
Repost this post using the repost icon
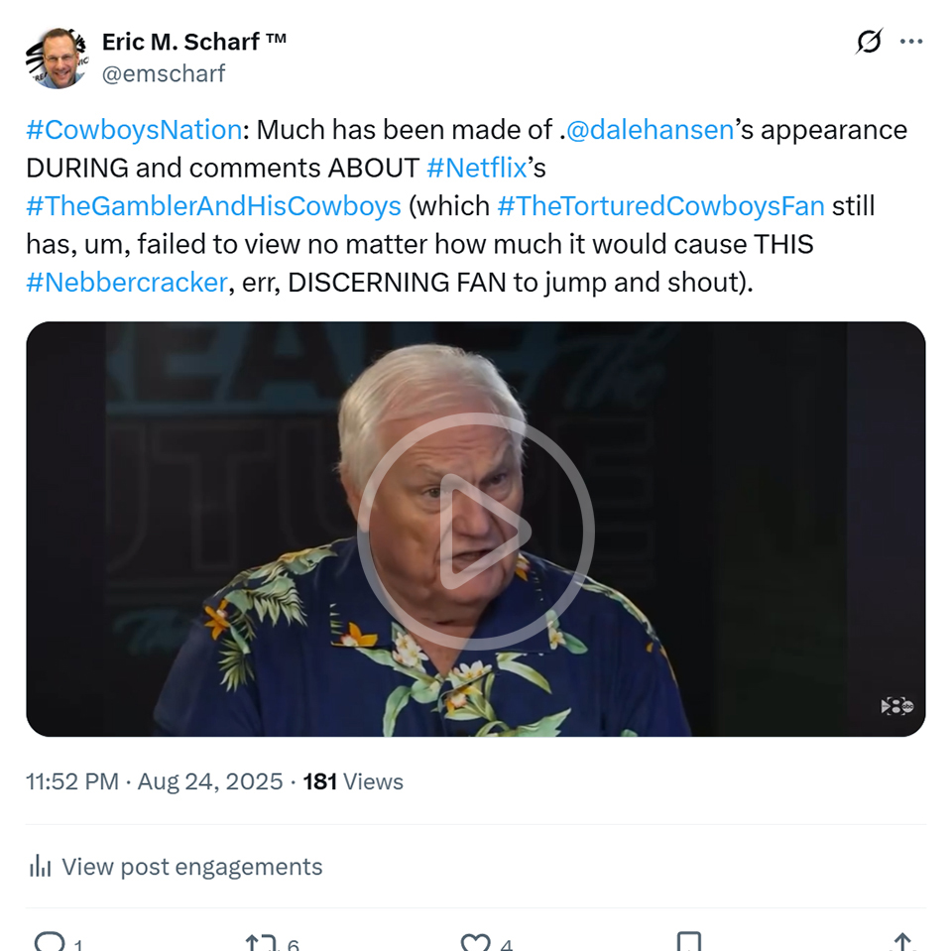[x=260, y=941]
